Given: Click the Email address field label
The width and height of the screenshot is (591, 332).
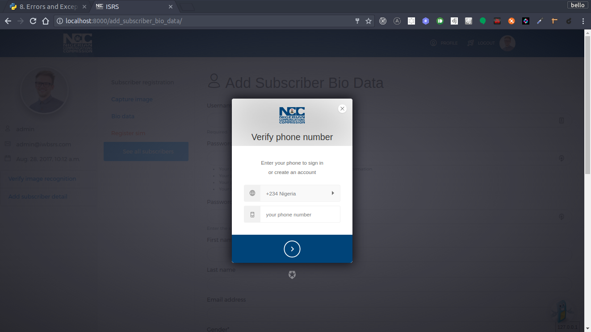Looking at the screenshot, I should point(226,299).
